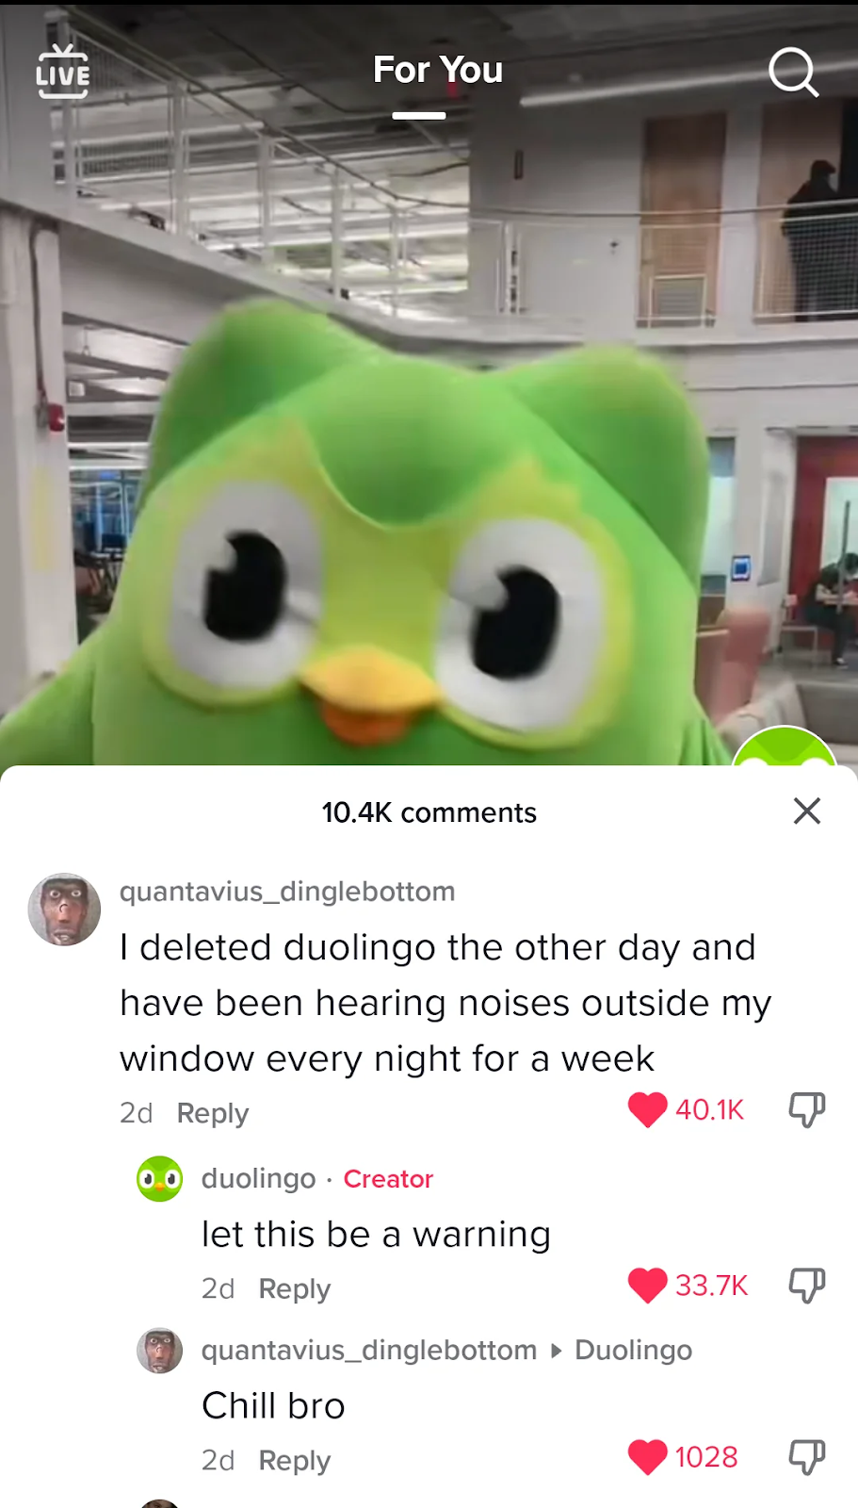Viewport: 858px width, 1508px height.
Task: Open the duolingo username in creator reply
Action: click(x=259, y=1178)
